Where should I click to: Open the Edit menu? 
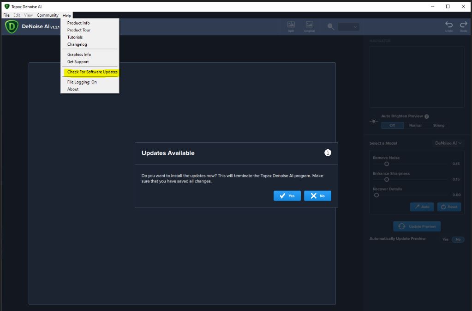click(x=17, y=15)
